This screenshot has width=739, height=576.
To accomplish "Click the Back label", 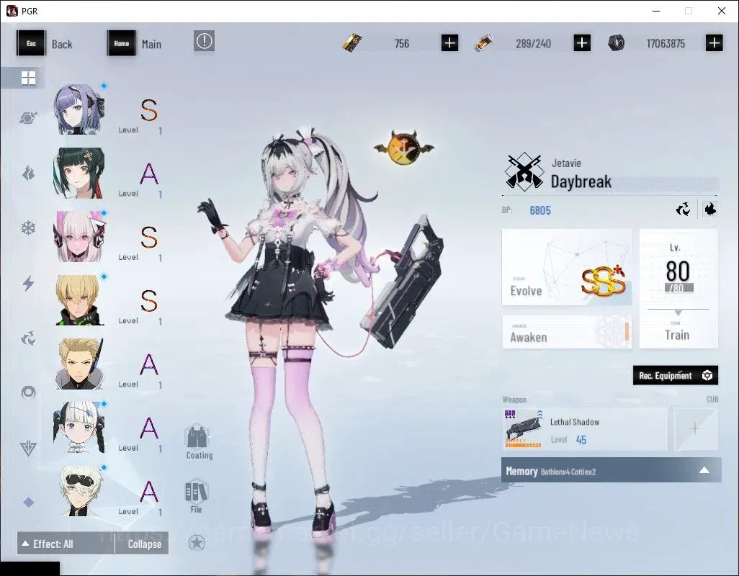I will point(62,44).
